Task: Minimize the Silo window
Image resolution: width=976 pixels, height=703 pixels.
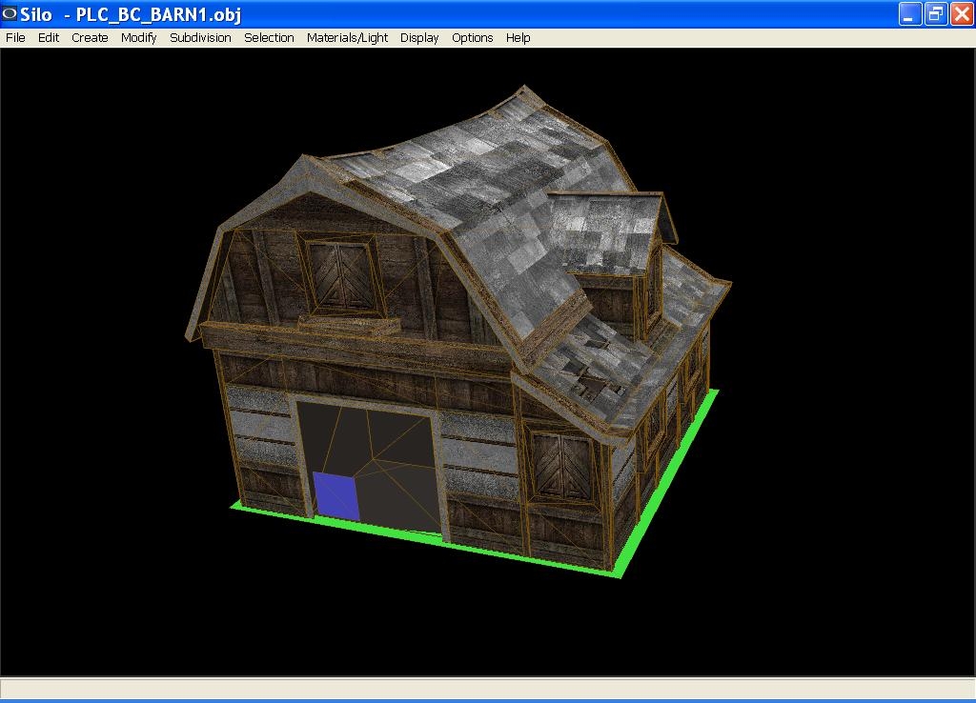Action: [910, 14]
